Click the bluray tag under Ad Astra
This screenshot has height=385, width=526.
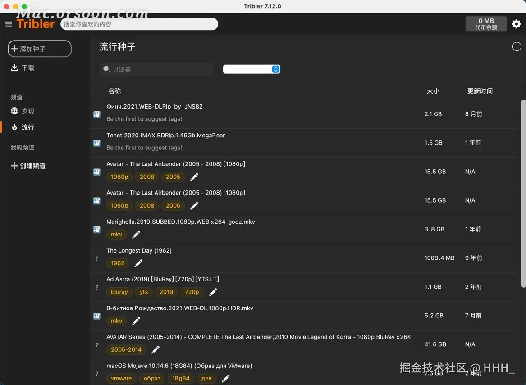pos(119,292)
